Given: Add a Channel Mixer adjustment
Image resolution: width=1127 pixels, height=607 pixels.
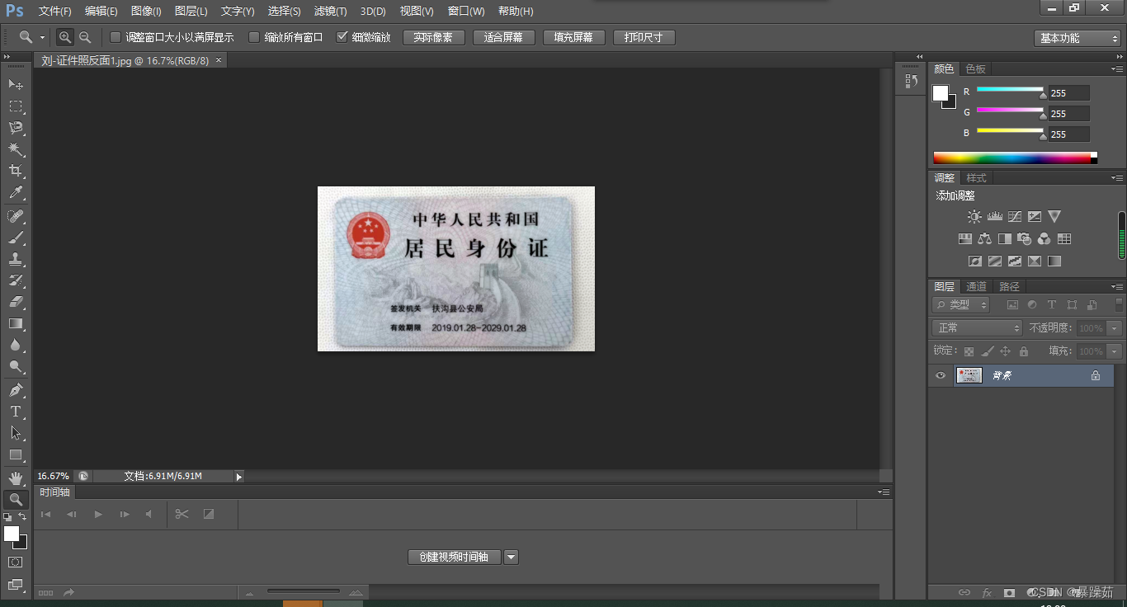Looking at the screenshot, I should (x=1044, y=239).
